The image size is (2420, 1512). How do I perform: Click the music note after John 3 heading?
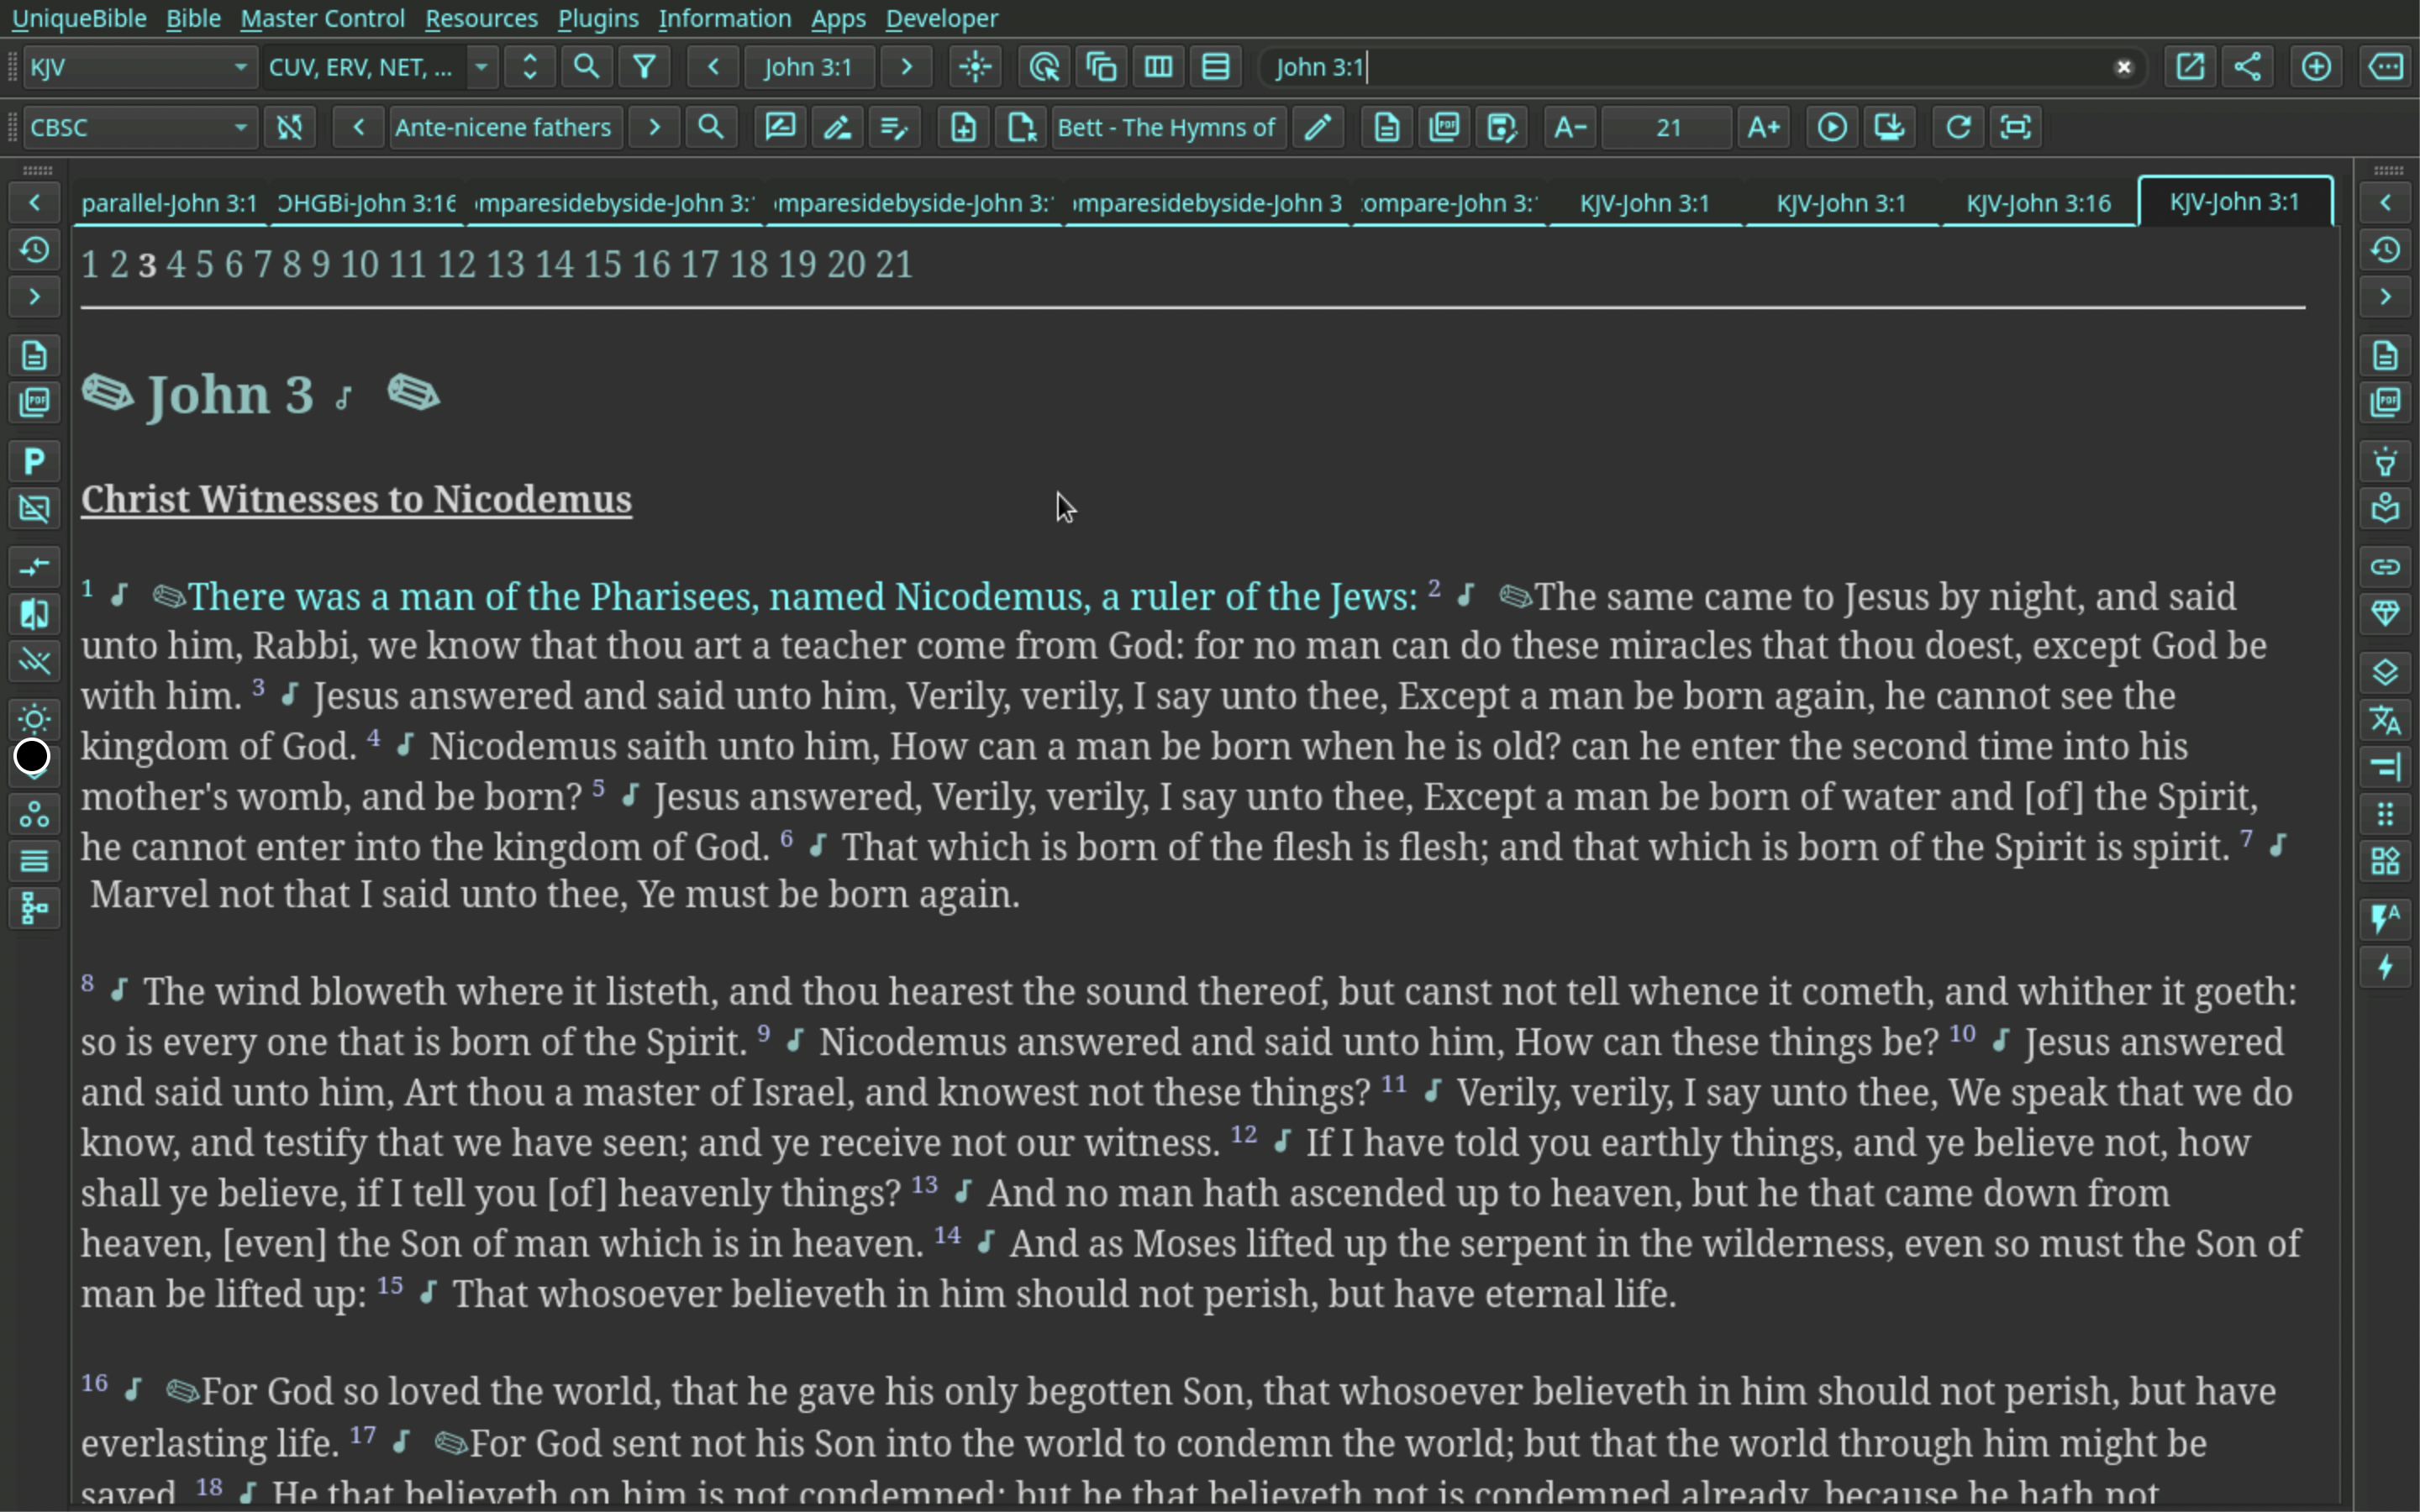pyautogui.click(x=344, y=399)
